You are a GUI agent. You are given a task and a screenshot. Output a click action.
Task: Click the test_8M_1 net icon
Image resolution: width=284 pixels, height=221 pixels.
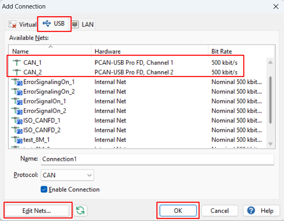click(17, 140)
